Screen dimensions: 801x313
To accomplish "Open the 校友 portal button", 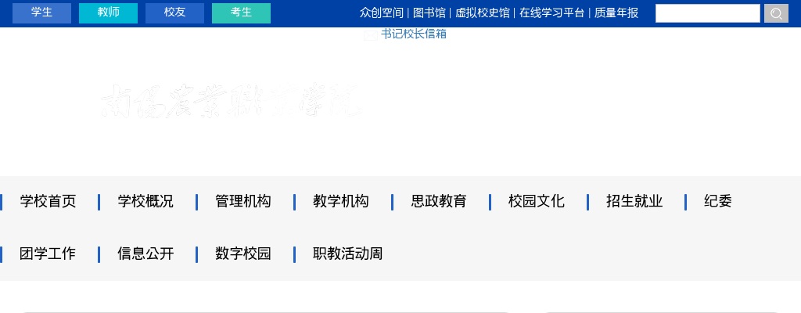I will point(174,13).
